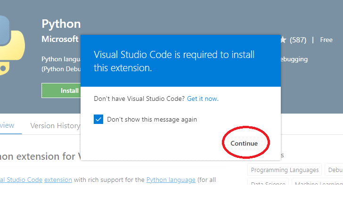
Task: Click the Python extension title
Action: (61, 24)
